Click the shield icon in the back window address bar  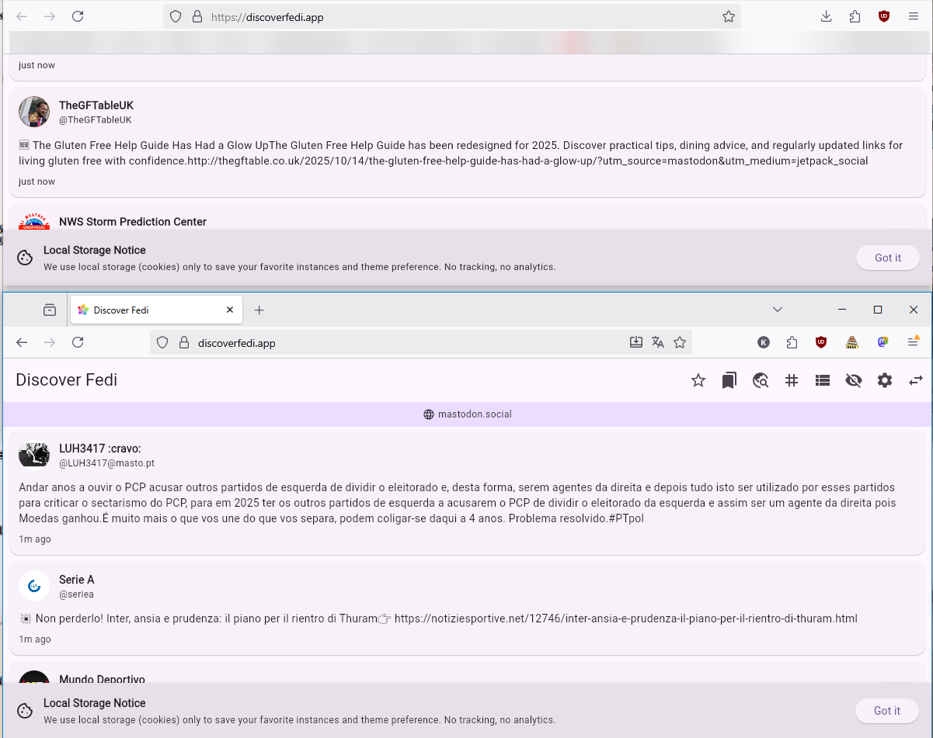[x=176, y=16]
